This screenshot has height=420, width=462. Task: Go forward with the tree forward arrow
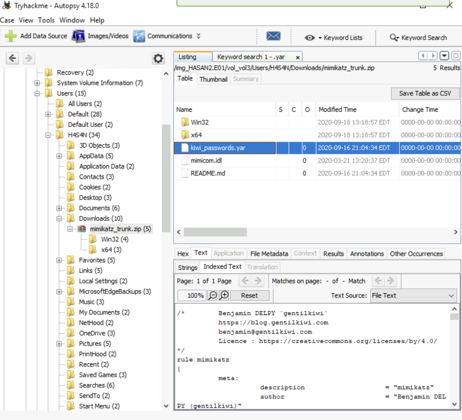[29, 58]
